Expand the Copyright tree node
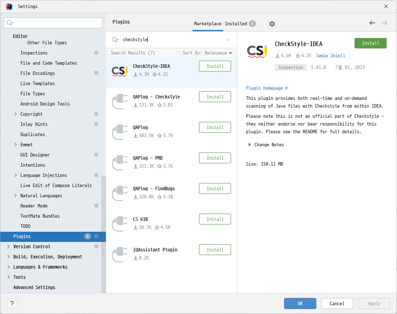The height and width of the screenshot is (314, 397). 15,114
